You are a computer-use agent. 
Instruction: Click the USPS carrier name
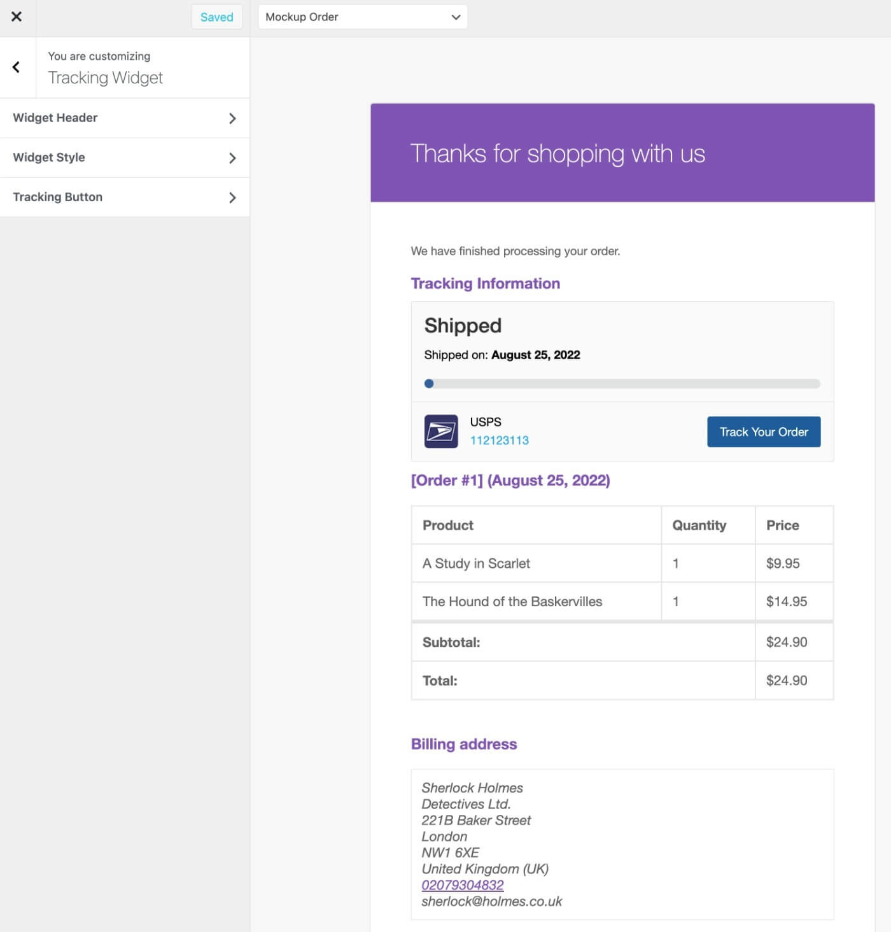(x=486, y=422)
